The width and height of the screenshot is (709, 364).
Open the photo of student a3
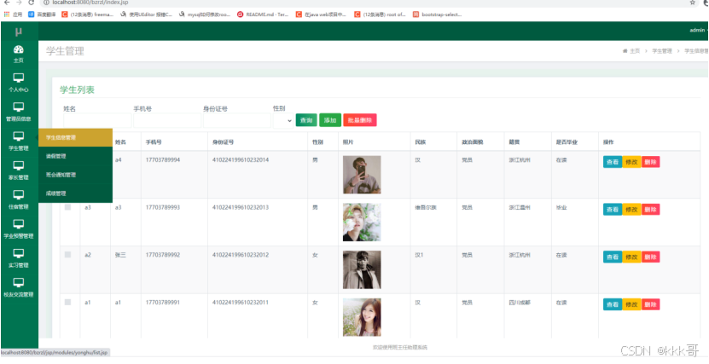pos(362,222)
